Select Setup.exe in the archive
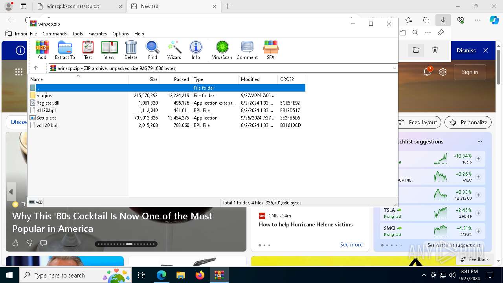Viewport: 503px width, 283px height. click(167, 118)
